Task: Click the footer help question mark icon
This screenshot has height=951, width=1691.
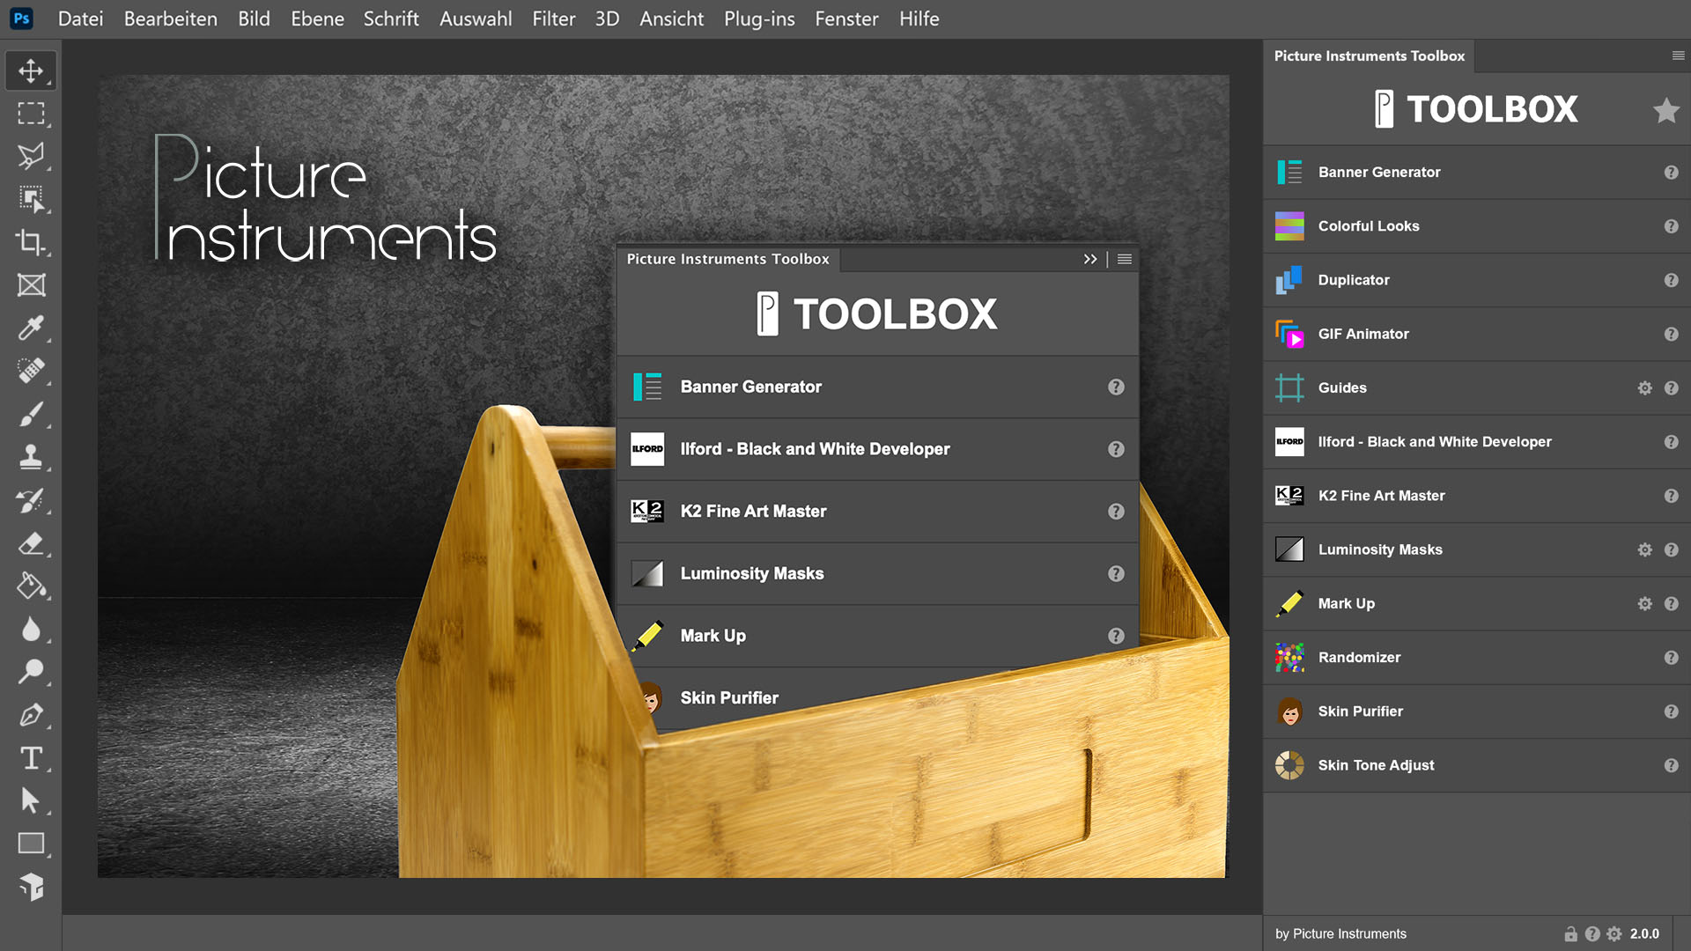Action: pos(1592,934)
